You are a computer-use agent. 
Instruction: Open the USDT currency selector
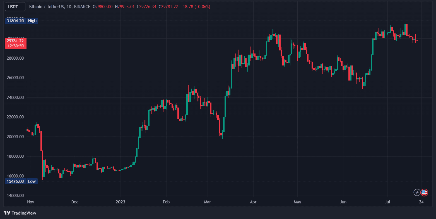(15, 6)
